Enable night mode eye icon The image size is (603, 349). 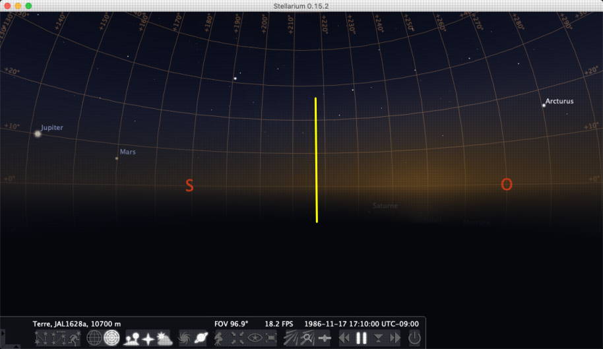[255, 338]
